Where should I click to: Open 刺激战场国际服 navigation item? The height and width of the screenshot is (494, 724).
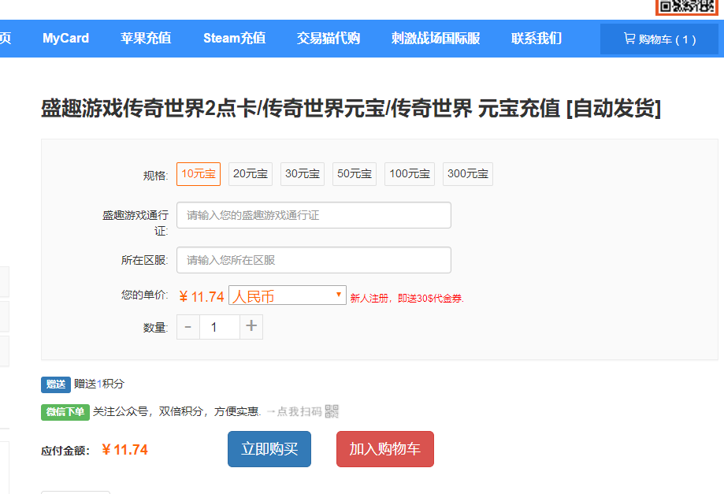[x=436, y=39]
